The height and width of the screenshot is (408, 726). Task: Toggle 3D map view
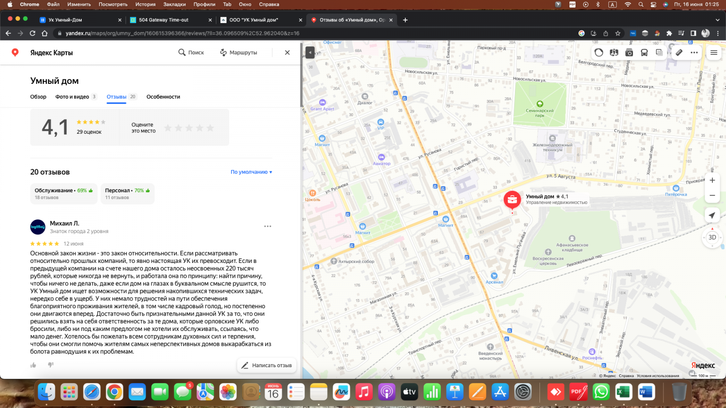712,238
